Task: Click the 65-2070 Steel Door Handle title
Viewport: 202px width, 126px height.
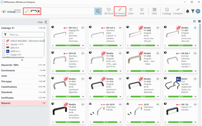Action: point(110,105)
